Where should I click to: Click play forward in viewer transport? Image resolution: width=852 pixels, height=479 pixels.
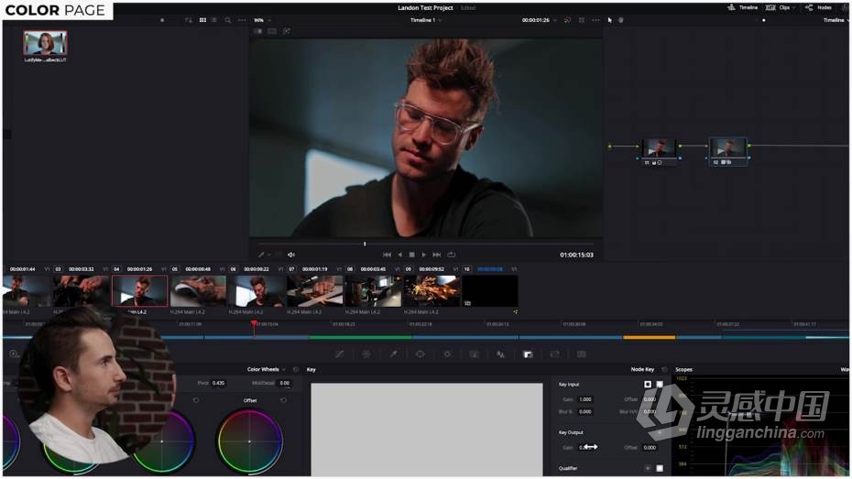point(424,255)
